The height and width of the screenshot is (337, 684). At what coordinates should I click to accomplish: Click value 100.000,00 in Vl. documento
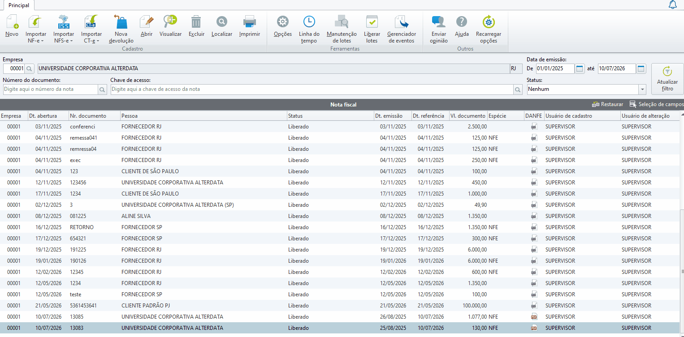pyautogui.click(x=475, y=306)
